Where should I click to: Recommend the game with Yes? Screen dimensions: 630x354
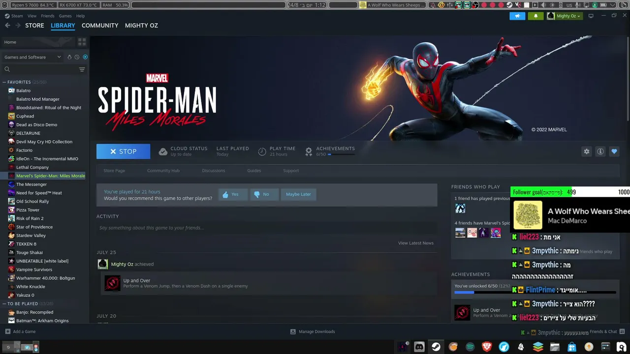[x=233, y=194]
